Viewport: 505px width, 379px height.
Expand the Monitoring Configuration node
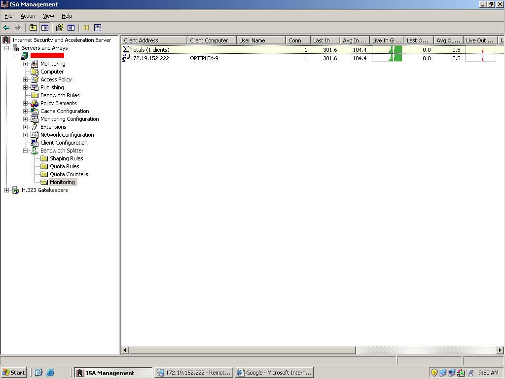coord(25,119)
